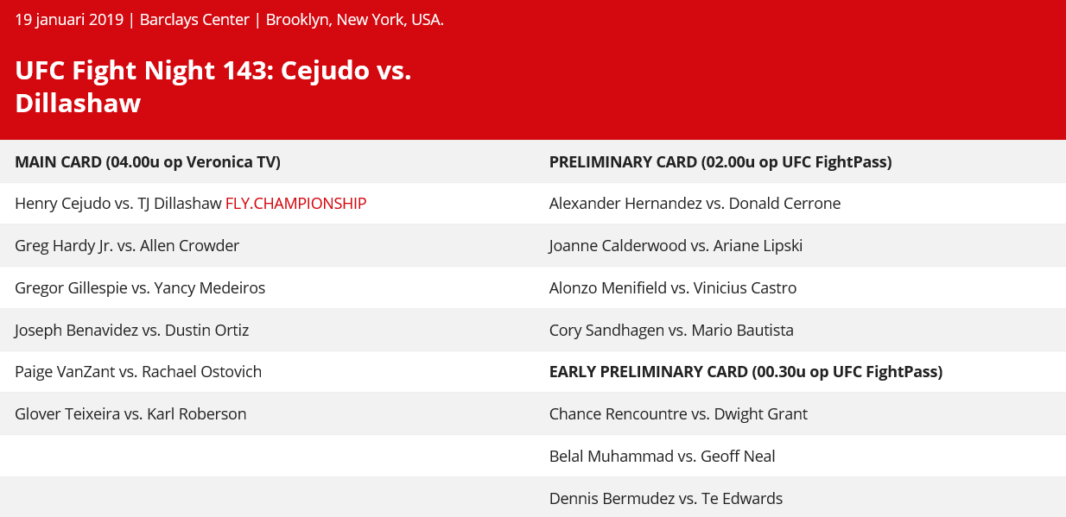This screenshot has height=517, width=1066.
Task: Select Belal Muhammad vs. Geoff Neal
Action: point(662,457)
